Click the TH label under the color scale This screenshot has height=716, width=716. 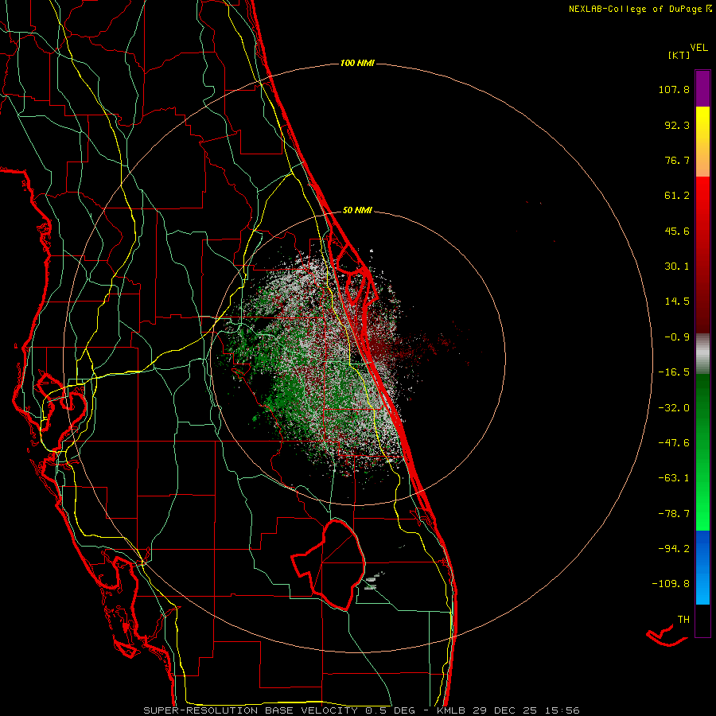(683, 620)
